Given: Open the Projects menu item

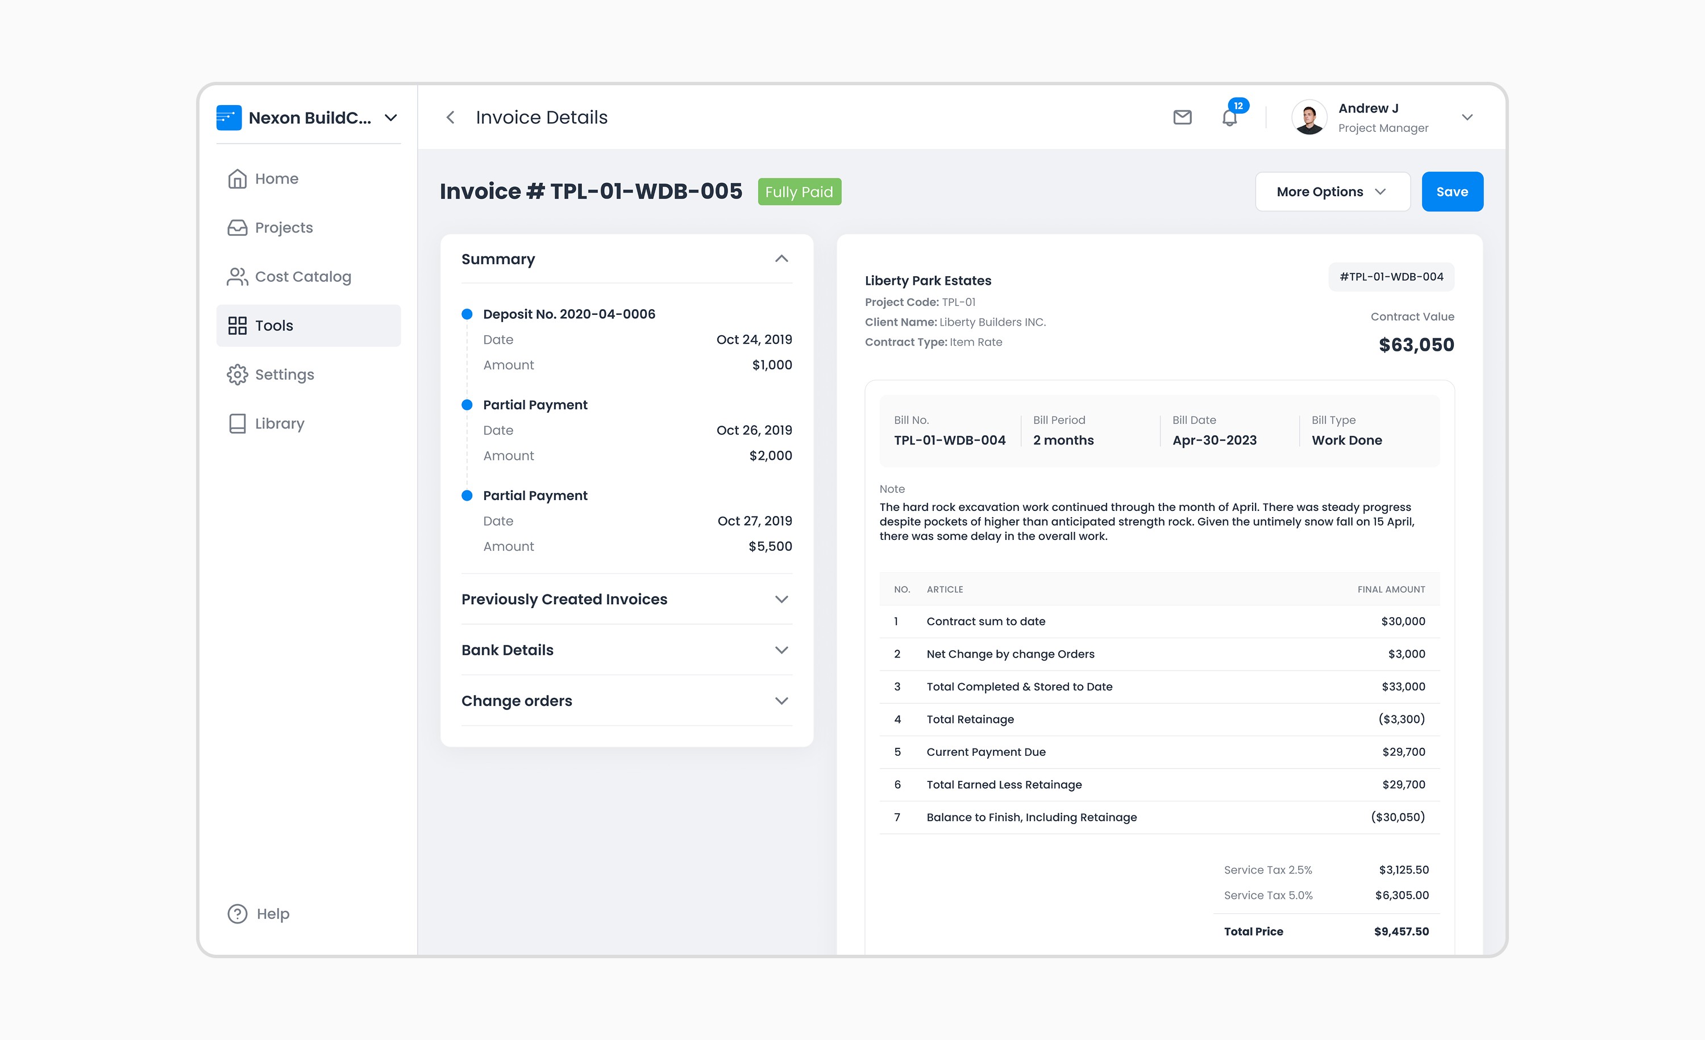Looking at the screenshot, I should (309, 228).
